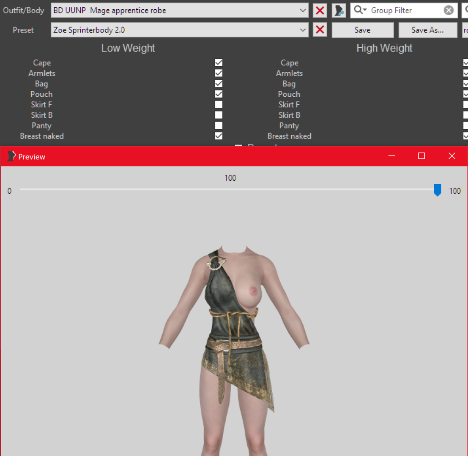Screen dimensions: 468x456
Task: Click the Preview window title text
Action: click(32, 157)
